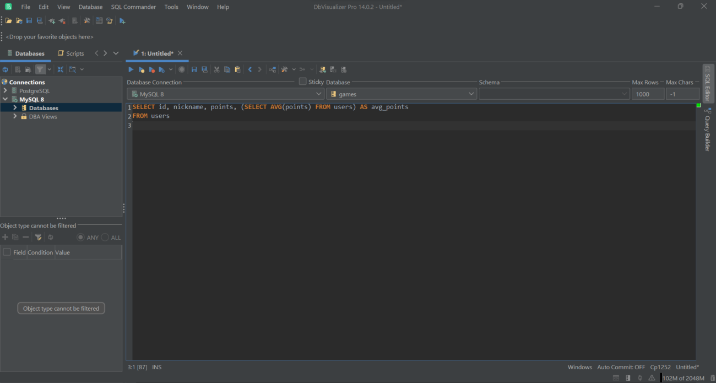Select the Execute Current play icon
The height and width of the screenshot is (383, 716).
point(142,69)
